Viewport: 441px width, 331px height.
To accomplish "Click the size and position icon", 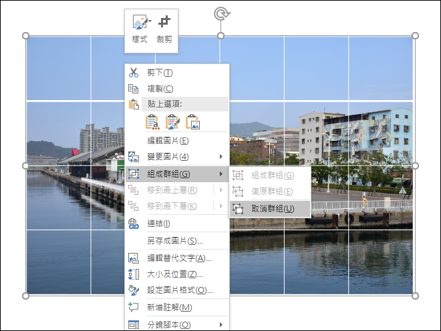I will point(134,274).
